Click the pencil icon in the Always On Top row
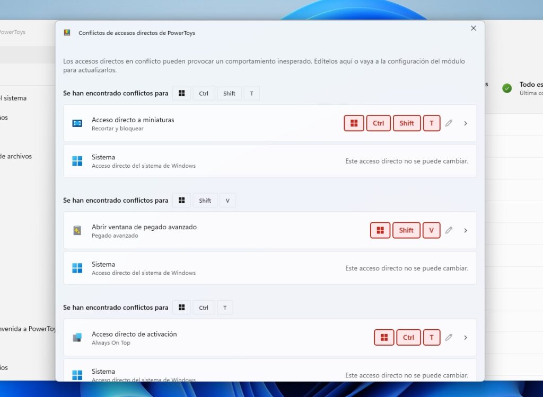This screenshot has height=397, width=543. coord(449,337)
